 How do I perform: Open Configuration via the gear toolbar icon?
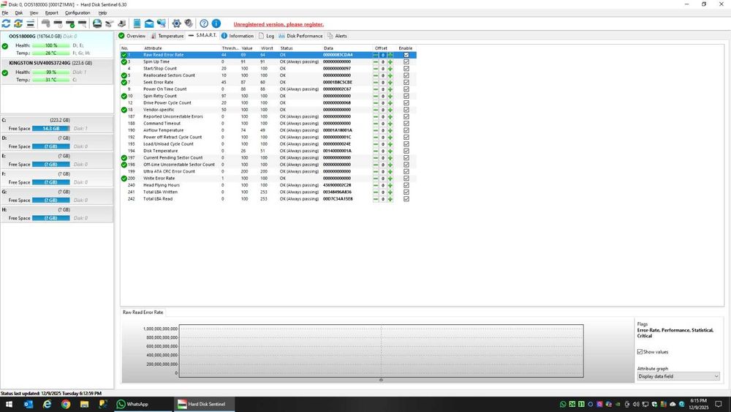(176, 23)
